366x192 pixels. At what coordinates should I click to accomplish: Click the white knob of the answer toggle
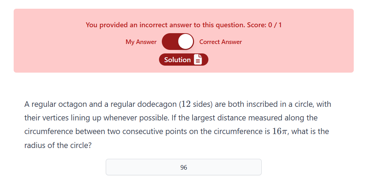(x=186, y=42)
